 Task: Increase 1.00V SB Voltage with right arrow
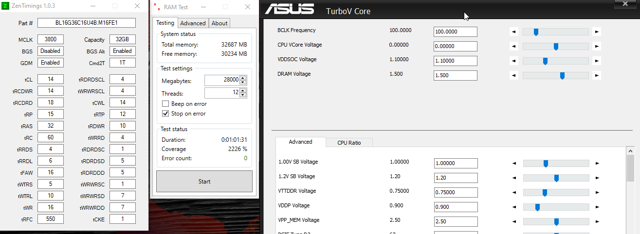click(x=597, y=164)
